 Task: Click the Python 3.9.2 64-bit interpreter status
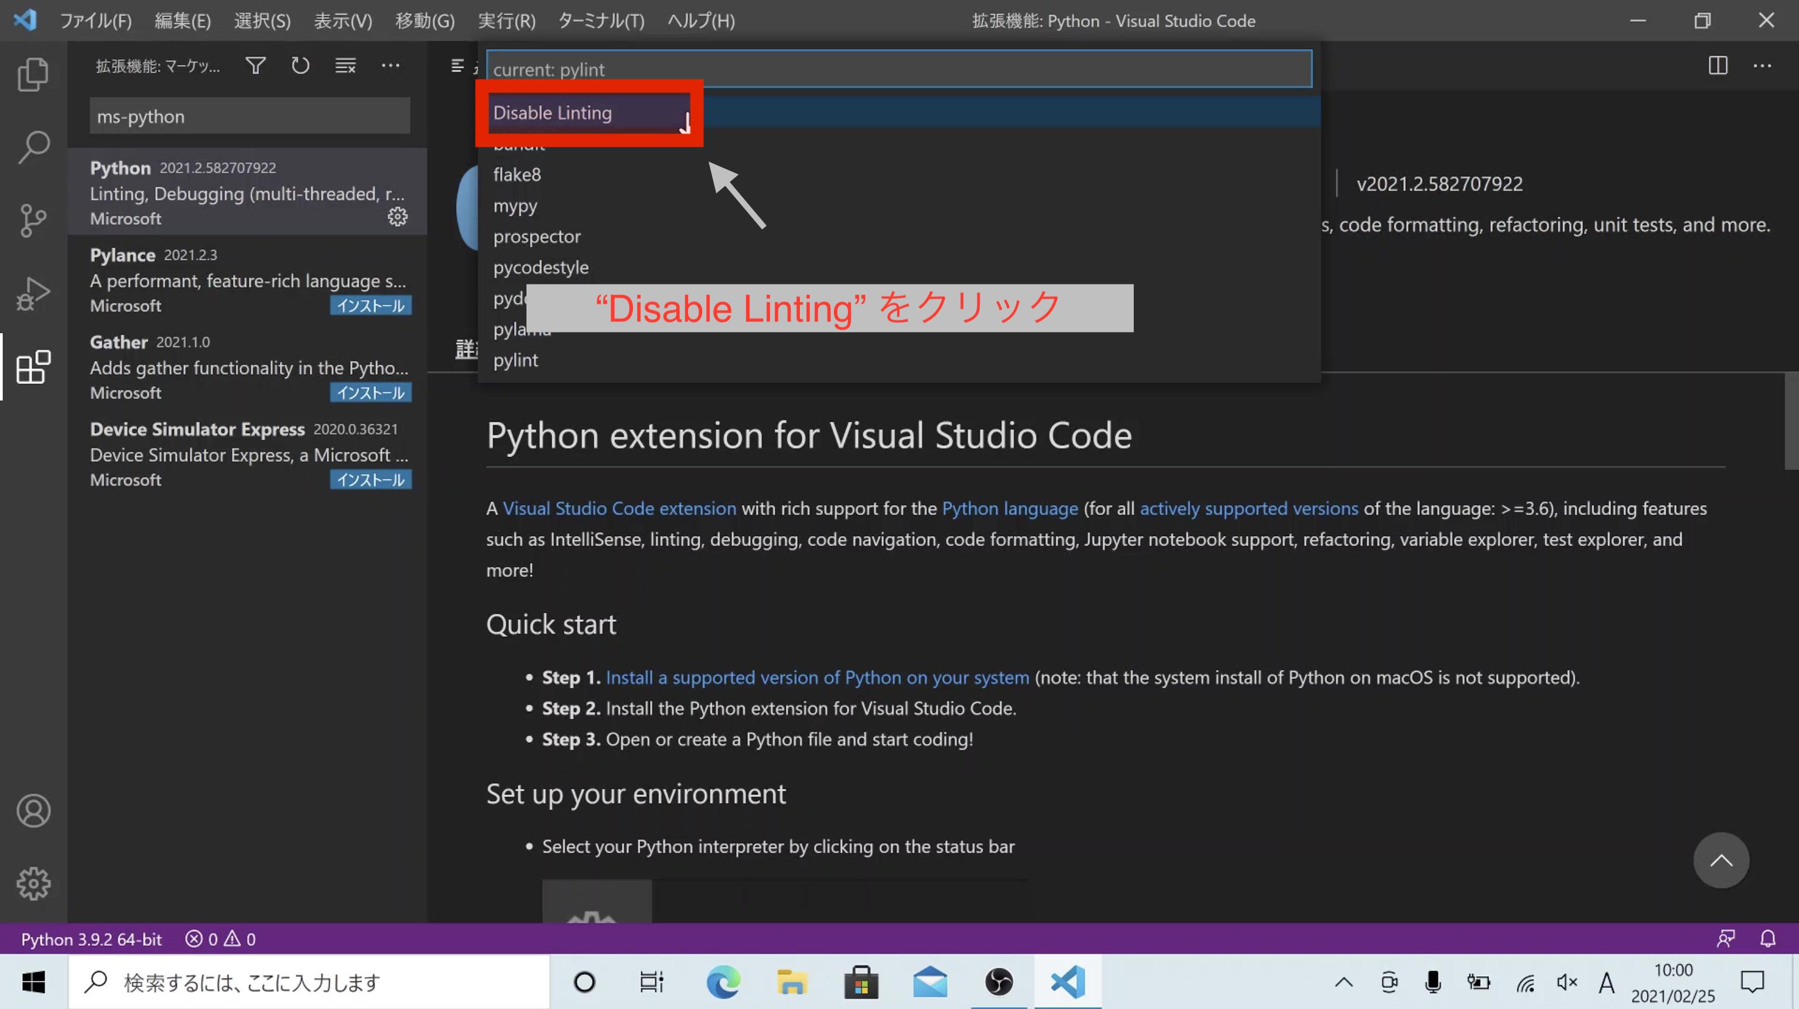click(x=91, y=939)
